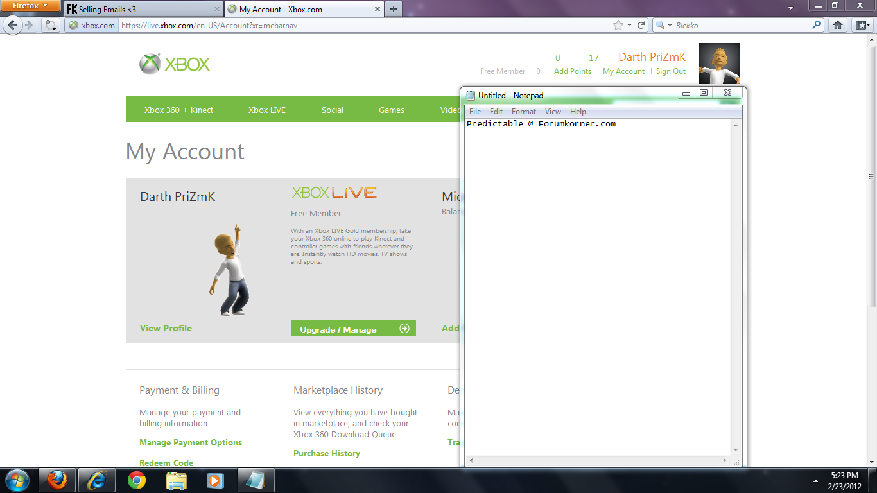Viewport: 877px width, 493px height.
Task: Click the View Profile link
Action: coord(166,328)
